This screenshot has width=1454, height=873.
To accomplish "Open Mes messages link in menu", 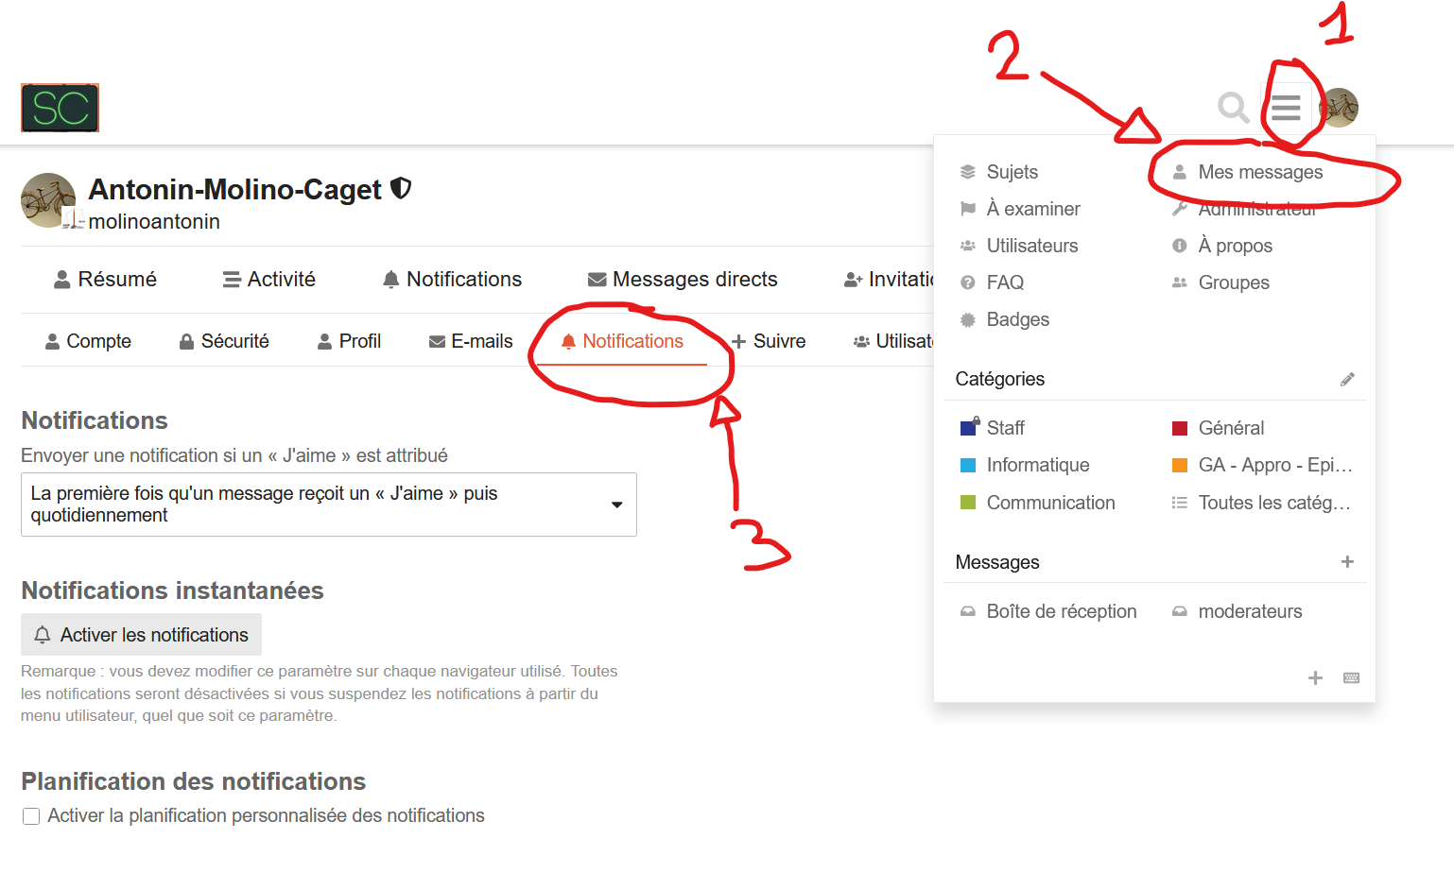I will (1259, 172).
